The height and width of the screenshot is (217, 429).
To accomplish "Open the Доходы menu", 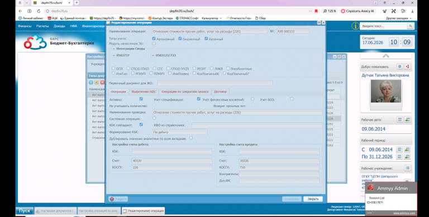I will point(59,26).
